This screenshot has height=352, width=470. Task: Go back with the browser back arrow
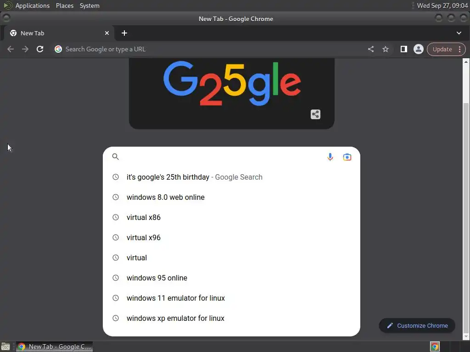click(x=11, y=49)
